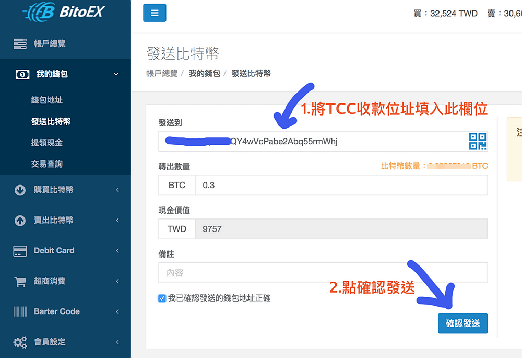Click the 賣出比特幣 upload arrow icon

pyautogui.click(x=20, y=221)
